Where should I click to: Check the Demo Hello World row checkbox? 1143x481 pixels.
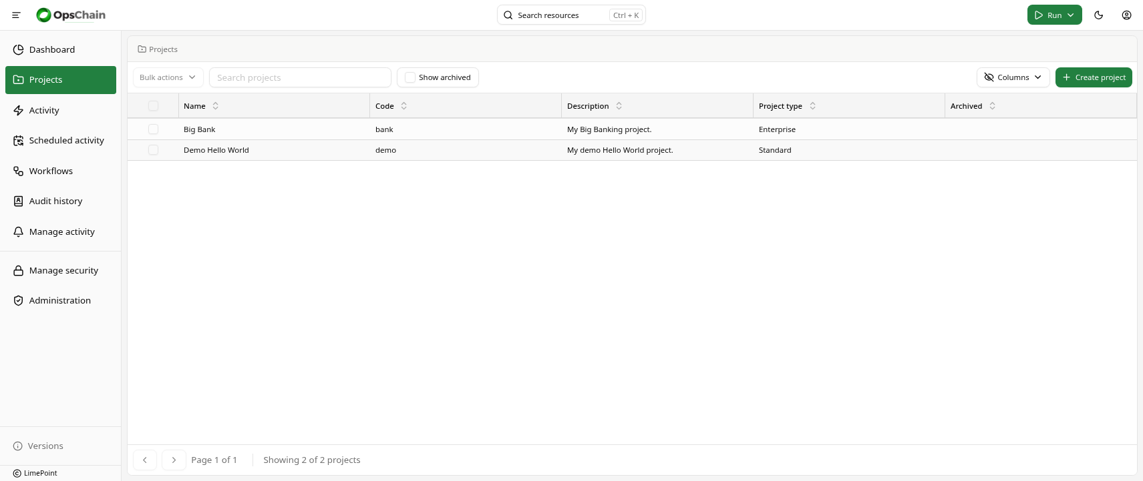153,149
